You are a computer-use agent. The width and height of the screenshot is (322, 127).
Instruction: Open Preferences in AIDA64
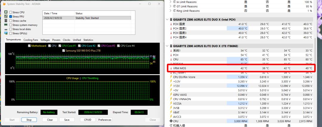105,120
